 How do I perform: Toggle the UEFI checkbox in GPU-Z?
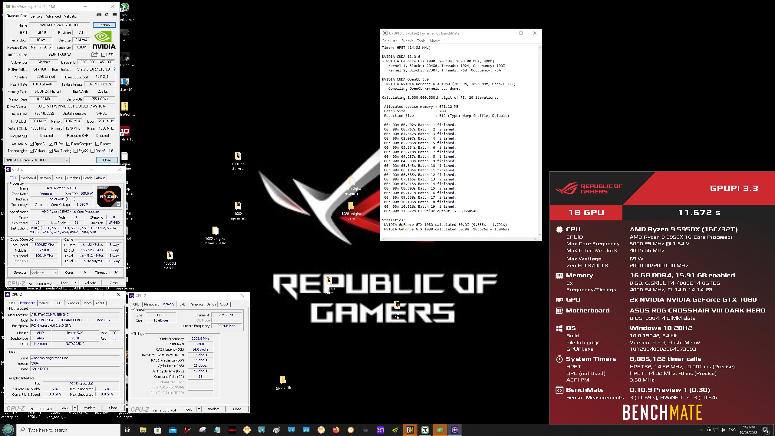click(x=103, y=55)
